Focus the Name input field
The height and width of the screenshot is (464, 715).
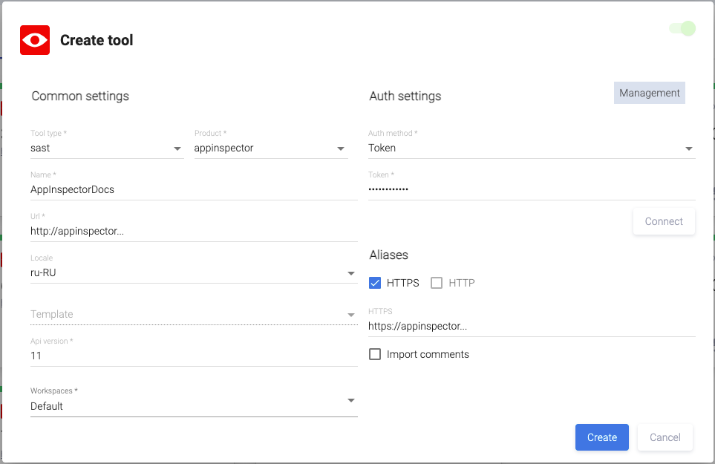[194, 190]
